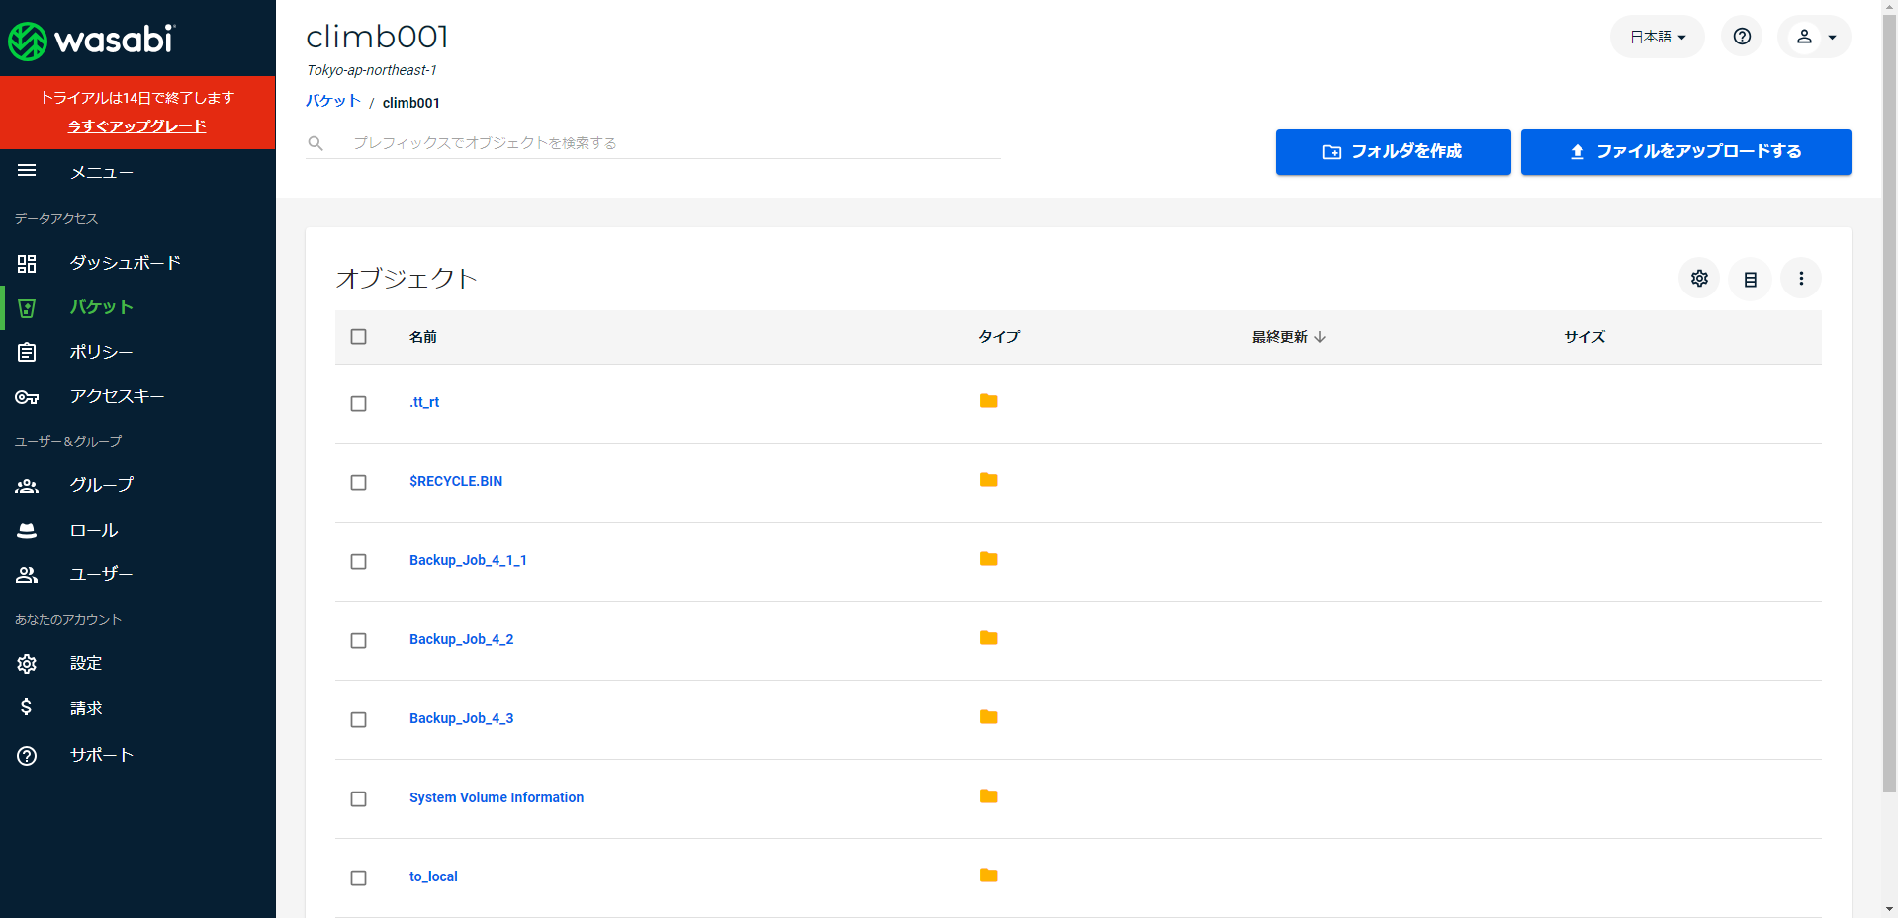Click the folder icon for Backup_Job_4_2
Viewport: 1898px width, 918px height.
(x=988, y=638)
